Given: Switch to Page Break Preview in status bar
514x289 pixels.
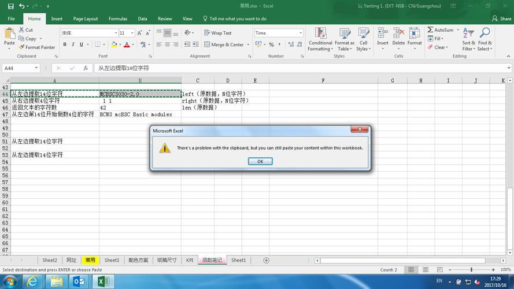Looking at the screenshot, I should (439, 270).
